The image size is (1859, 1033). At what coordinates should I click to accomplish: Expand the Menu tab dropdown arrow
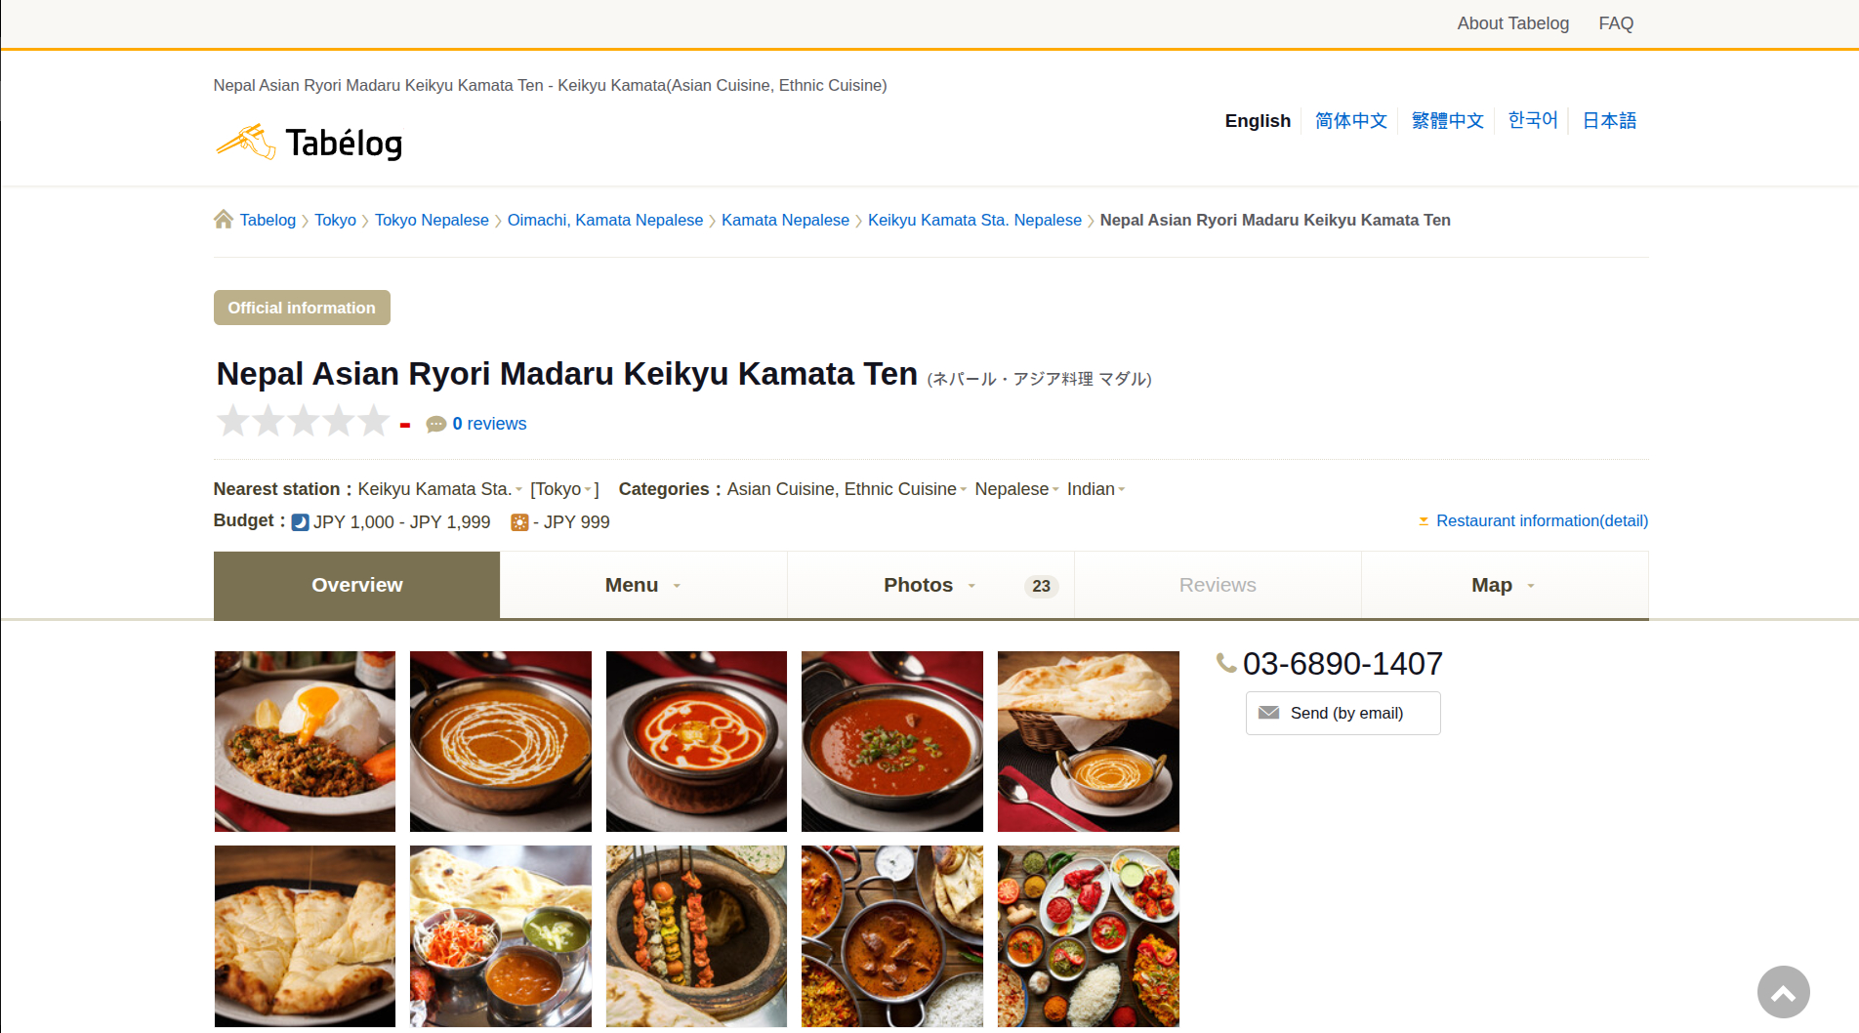point(677,586)
